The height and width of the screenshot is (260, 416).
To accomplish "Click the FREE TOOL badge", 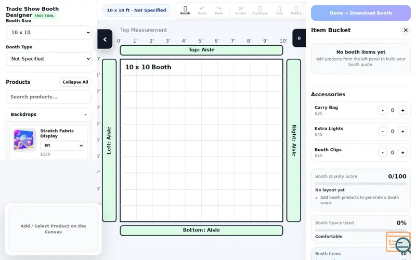I will pyautogui.click(x=44, y=16).
